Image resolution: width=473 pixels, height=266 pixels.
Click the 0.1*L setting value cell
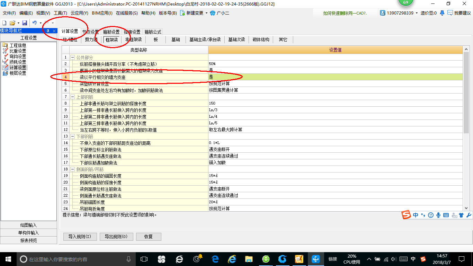point(335,143)
